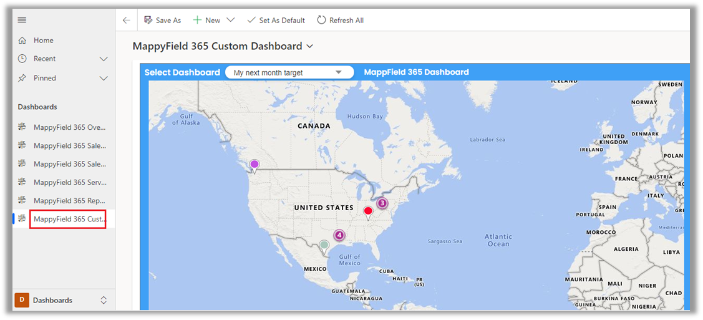
Task: Click the cluster marker labeled 4
Action: click(339, 235)
